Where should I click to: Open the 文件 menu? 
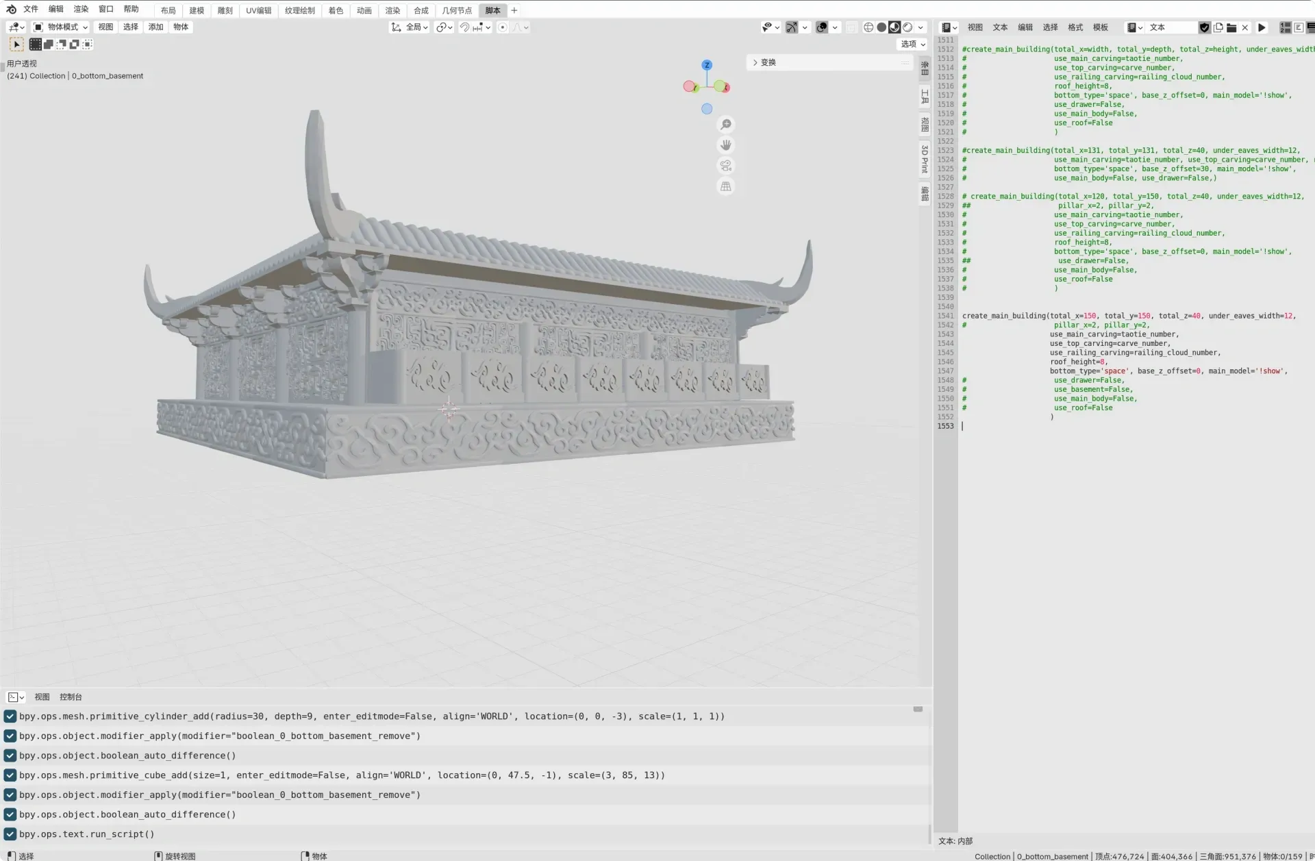pyautogui.click(x=31, y=9)
